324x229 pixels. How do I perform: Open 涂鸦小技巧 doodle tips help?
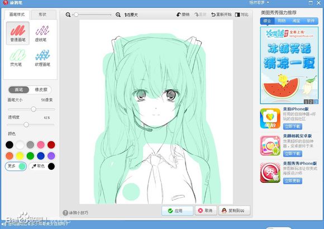75,213
